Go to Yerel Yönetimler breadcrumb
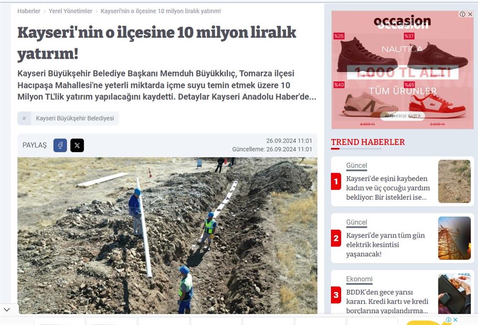478x325 pixels. pos(70,11)
